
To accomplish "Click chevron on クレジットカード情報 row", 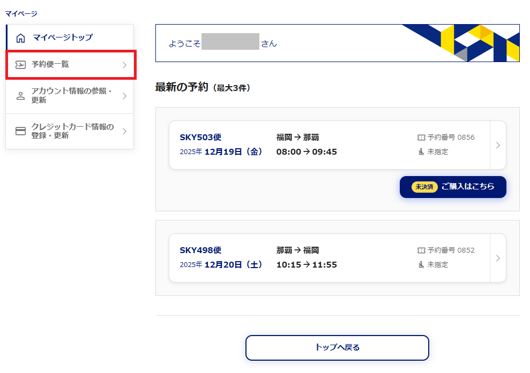I will (x=124, y=131).
